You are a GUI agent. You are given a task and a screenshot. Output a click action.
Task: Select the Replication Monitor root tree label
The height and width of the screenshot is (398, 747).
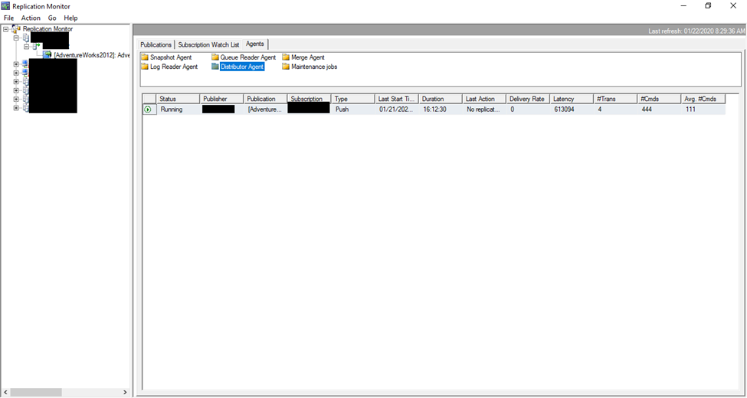coord(48,29)
